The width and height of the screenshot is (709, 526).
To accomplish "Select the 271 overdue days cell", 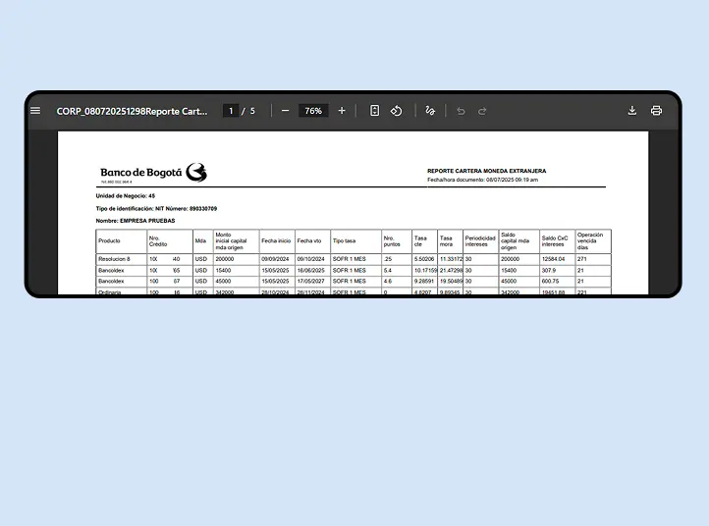I will pos(593,259).
